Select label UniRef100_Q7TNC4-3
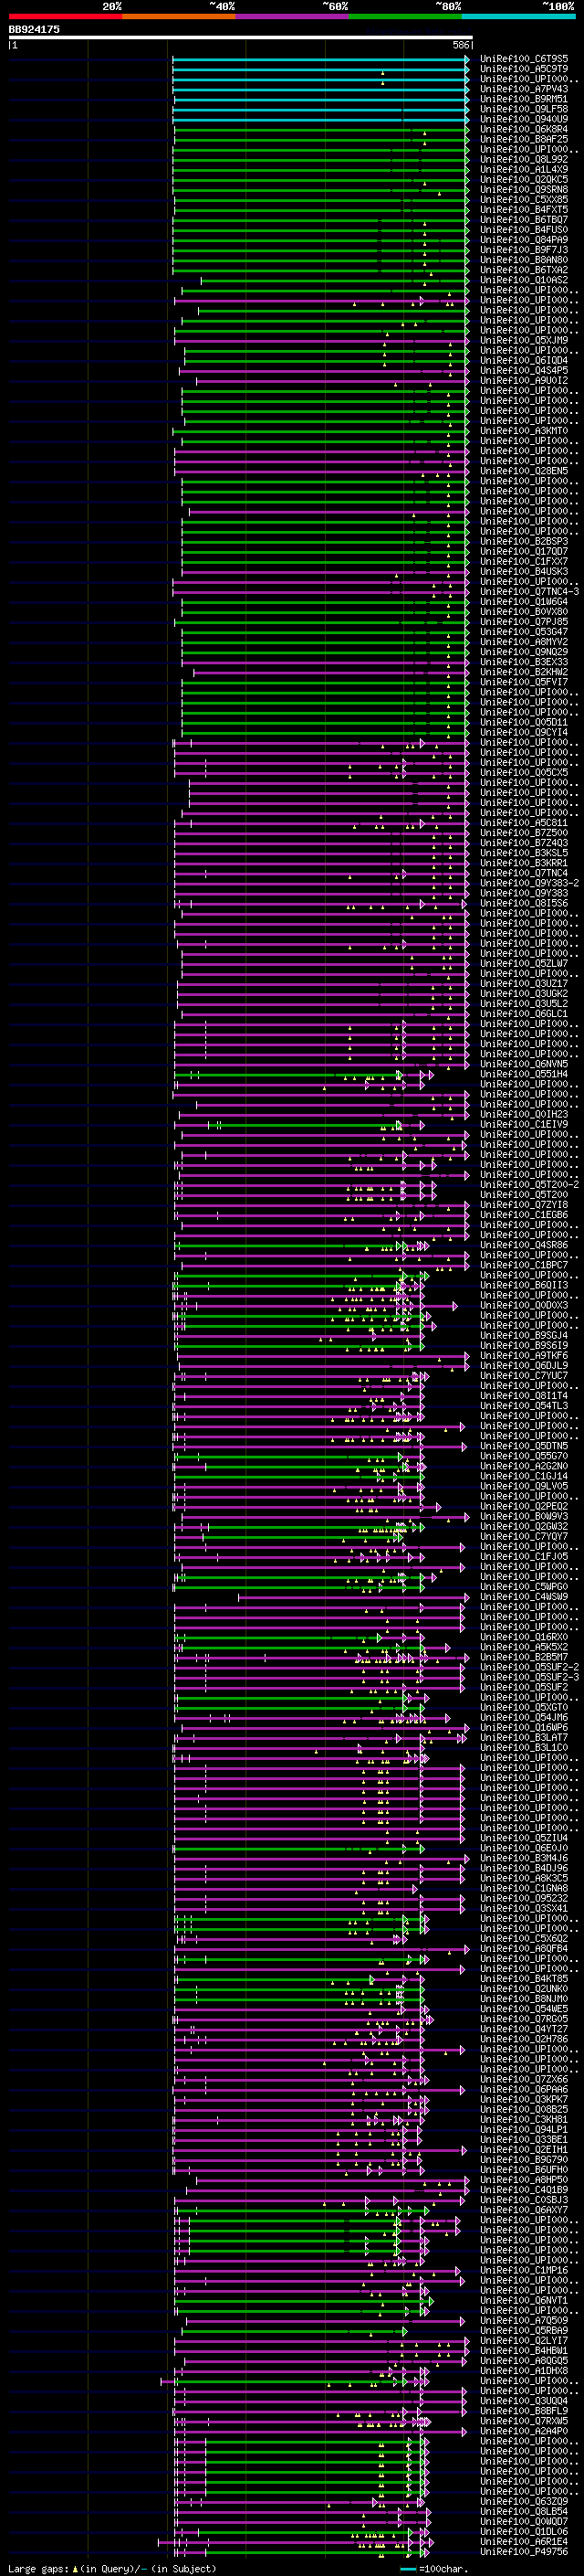This screenshot has width=584, height=2576. click(x=529, y=591)
